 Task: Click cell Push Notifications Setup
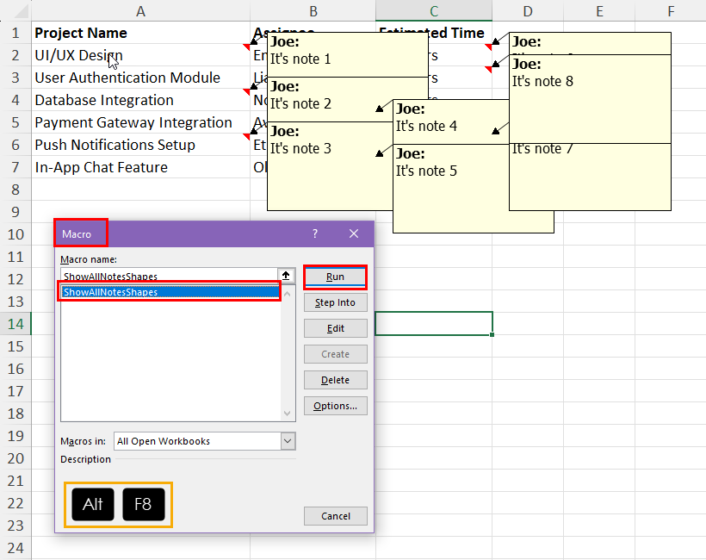point(140,145)
